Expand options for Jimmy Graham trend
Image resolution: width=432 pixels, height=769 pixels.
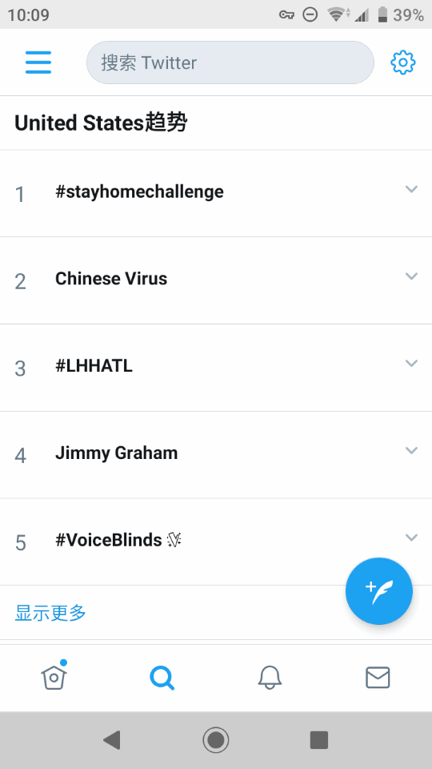coord(411,450)
